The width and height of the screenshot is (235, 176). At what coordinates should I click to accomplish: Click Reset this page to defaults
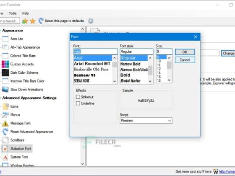pyautogui.click(x=64, y=21)
